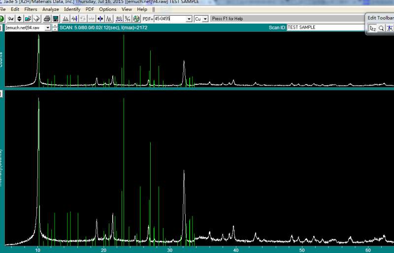
Task: Open the View menu
Action: pyautogui.click(x=127, y=9)
